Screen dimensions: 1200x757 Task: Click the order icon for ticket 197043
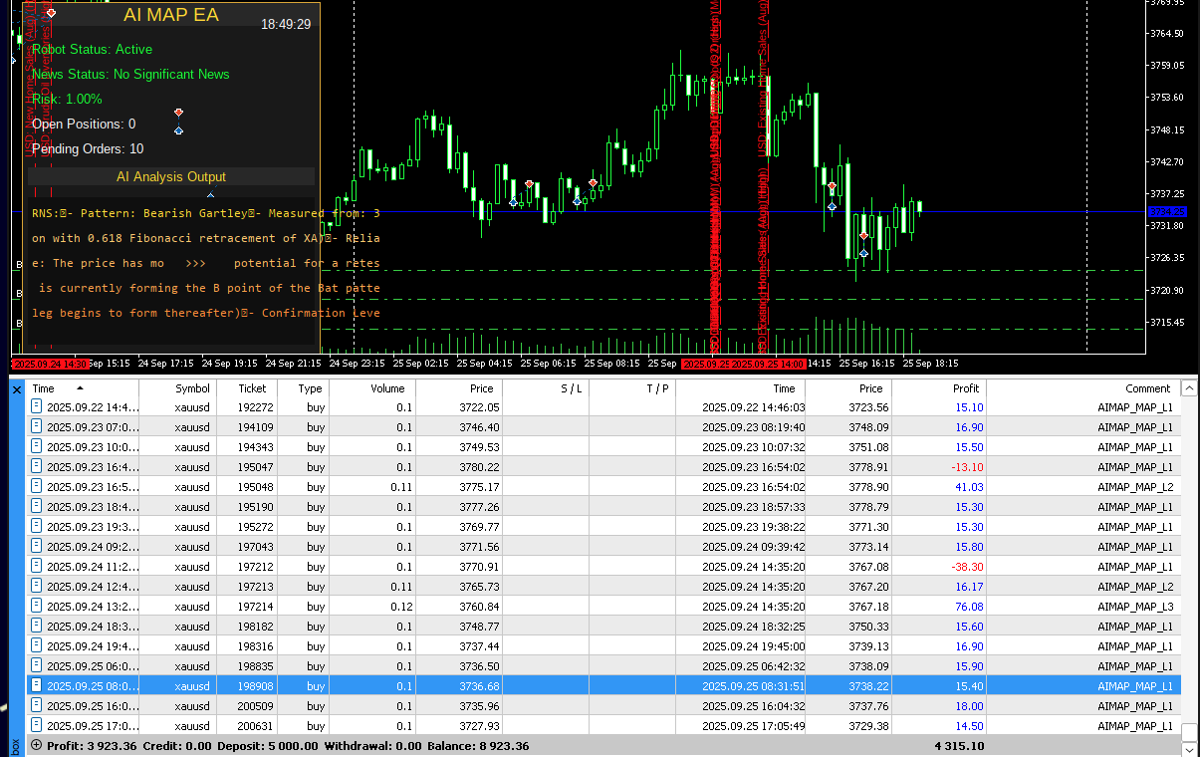point(37,546)
